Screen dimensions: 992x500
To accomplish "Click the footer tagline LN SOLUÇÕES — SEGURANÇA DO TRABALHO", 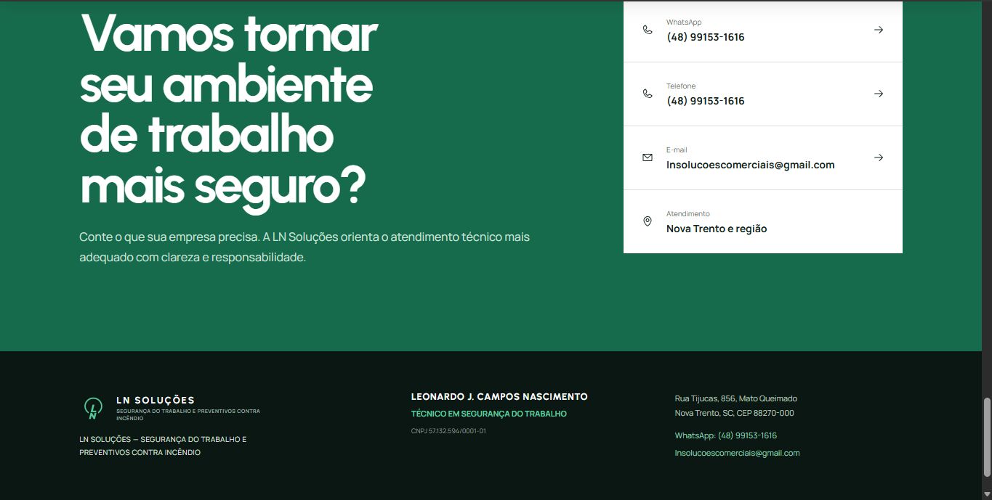I will pos(163,446).
